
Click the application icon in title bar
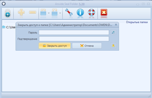[x=4, y=4]
